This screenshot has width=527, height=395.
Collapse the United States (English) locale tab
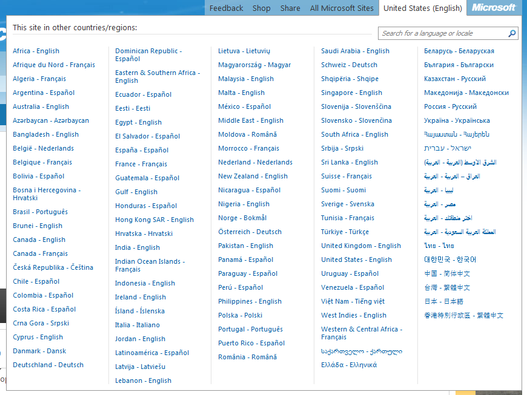click(423, 8)
